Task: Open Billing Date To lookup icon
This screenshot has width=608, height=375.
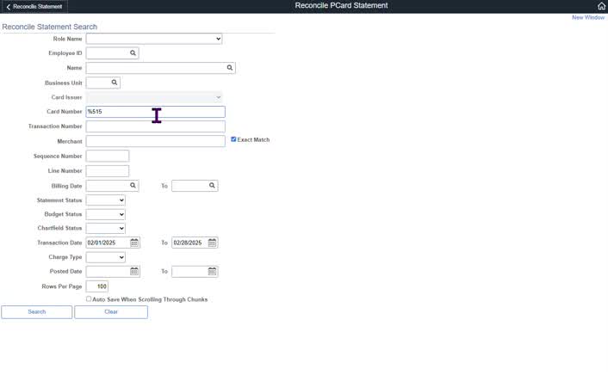Action: coord(212,186)
